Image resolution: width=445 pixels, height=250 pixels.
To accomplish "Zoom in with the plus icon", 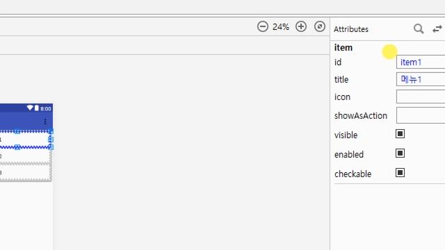I will click(x=301, y=26).
